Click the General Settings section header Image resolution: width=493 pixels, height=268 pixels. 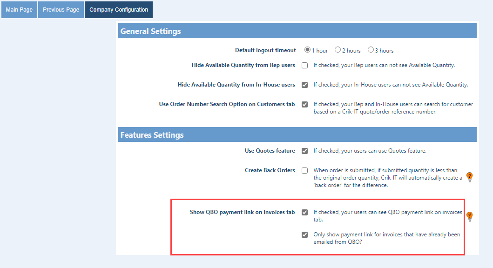(151, 31)
